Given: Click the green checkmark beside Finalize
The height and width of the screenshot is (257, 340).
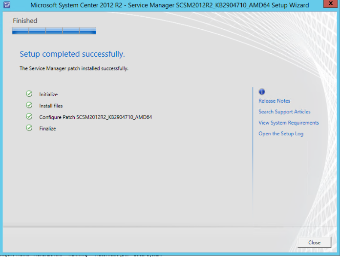Looking at the screenshot, I should click(x=29, y=128).
